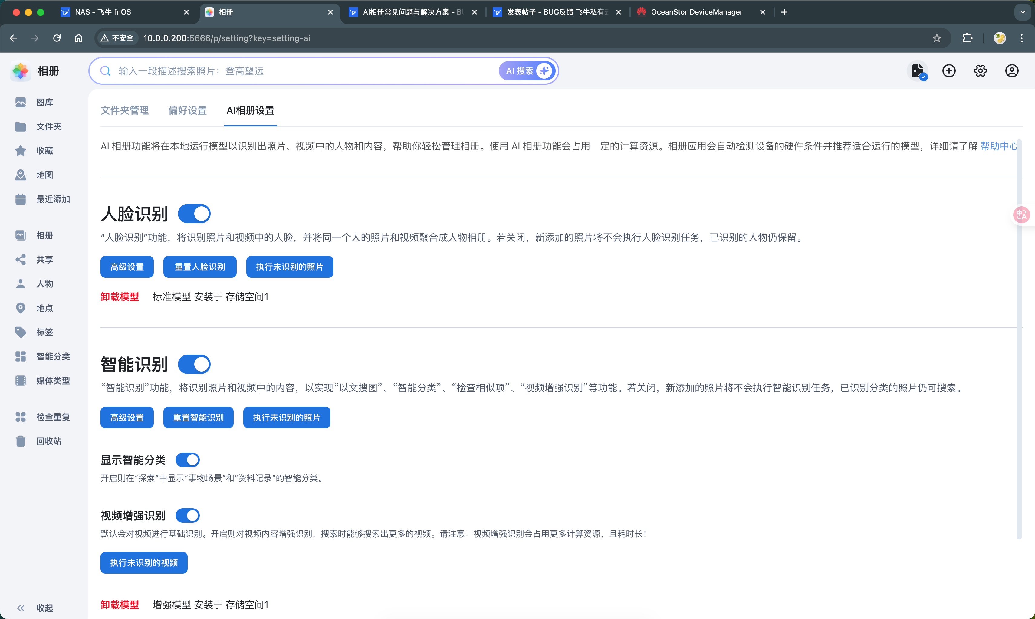Screen dimensions: 1035x619
Task: Open 检查重复 duplicate check icon
Action: [x=21, y=417]
